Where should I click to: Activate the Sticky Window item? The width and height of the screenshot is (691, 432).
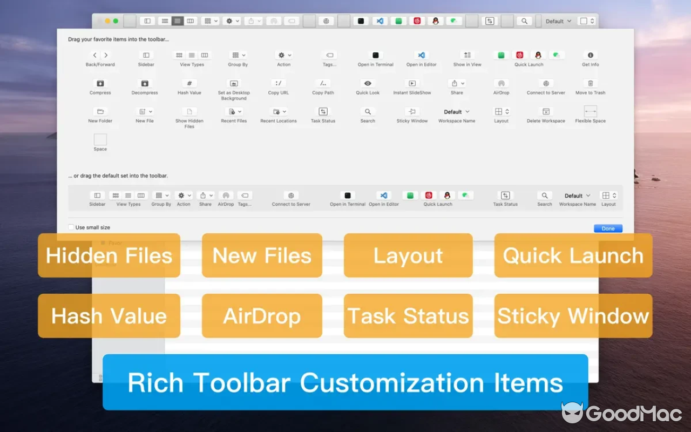pos(412,111)
